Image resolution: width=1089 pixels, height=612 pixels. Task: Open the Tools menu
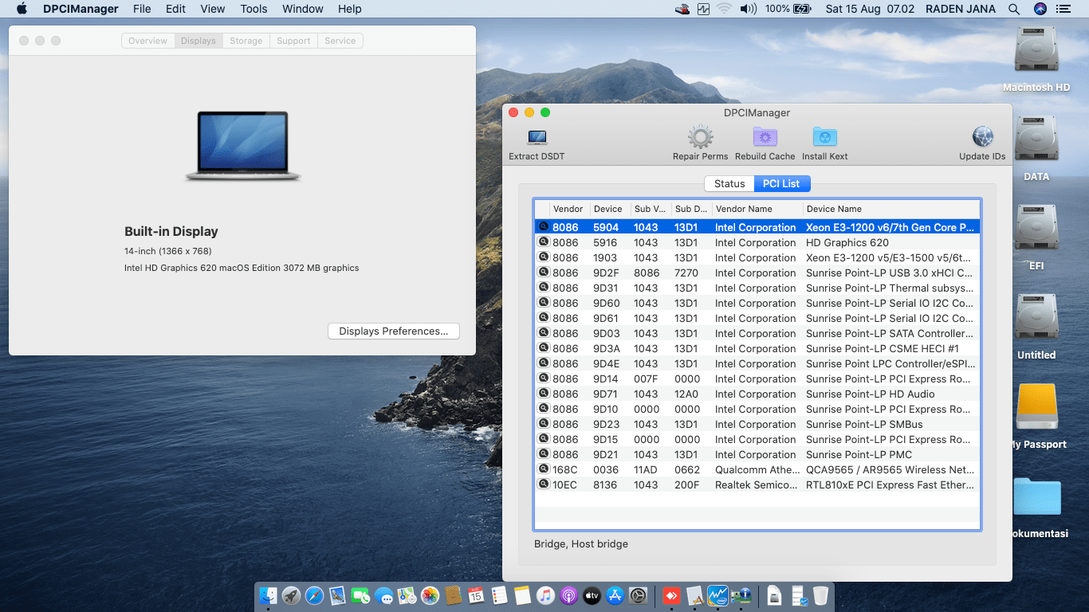click(254, 9)
